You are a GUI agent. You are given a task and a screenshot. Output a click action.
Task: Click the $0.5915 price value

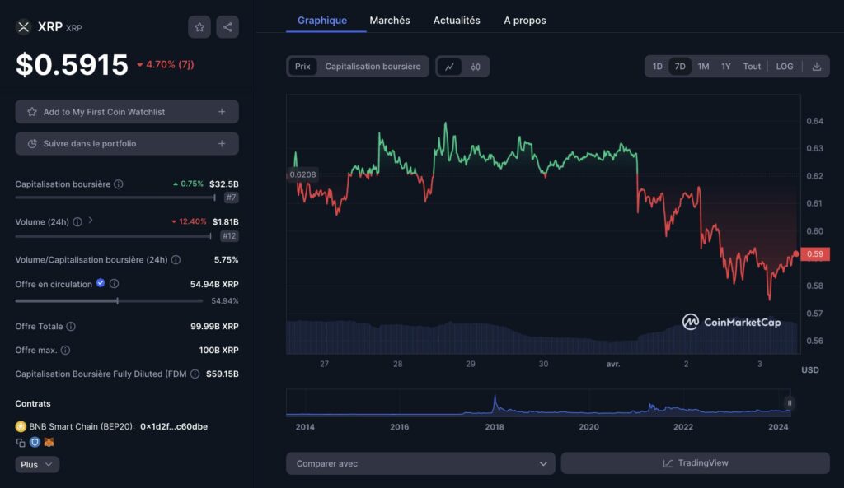pyautogui.click(x=73, y=64)
